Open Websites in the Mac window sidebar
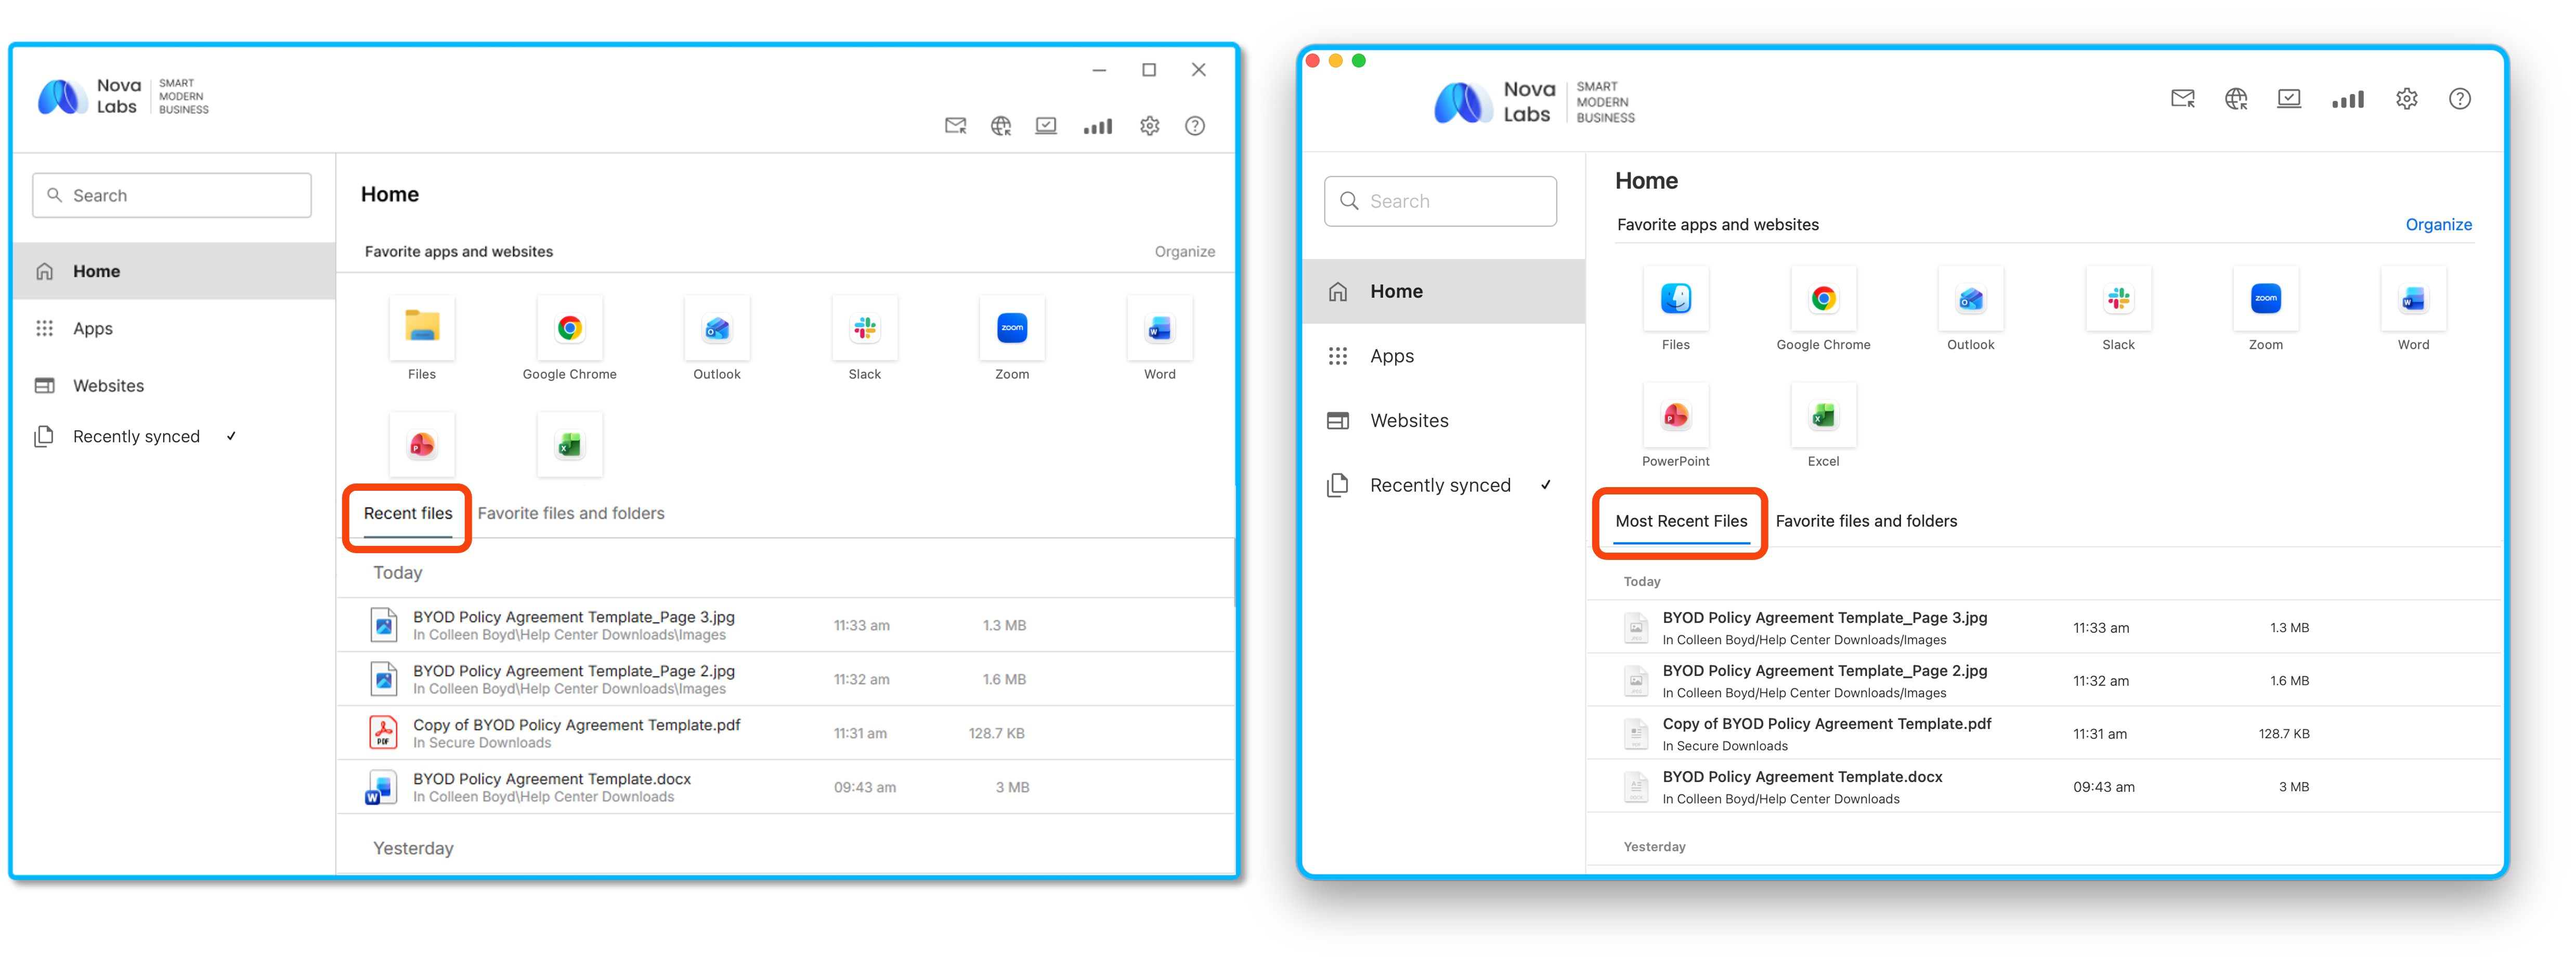The width and height of the screenshot is (2576, 967). [x=1444, y=421]
